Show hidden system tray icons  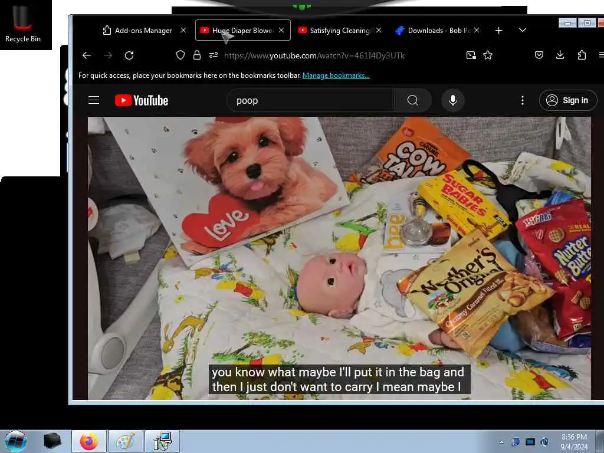(x=501, y=442)
